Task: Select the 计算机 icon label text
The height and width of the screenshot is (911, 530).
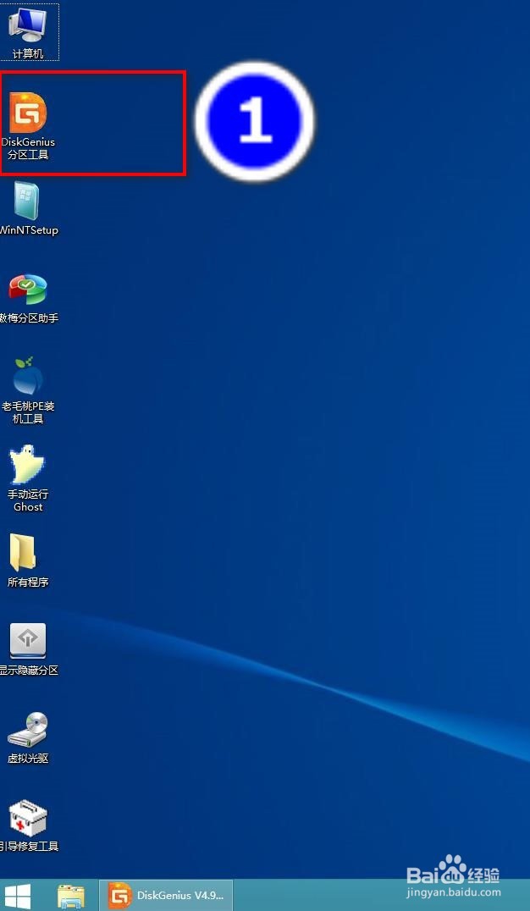Action: tap(28, 54)
